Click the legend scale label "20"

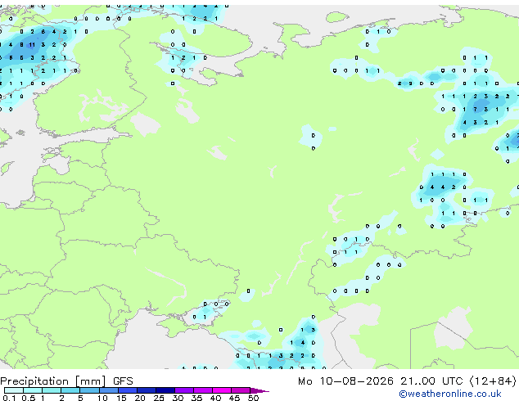coord(140,398)
